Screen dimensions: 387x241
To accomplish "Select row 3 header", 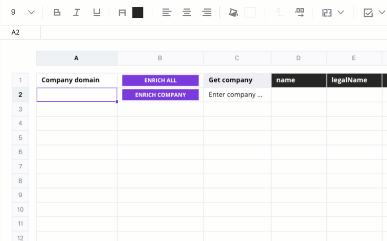I will [x=21, y=109].
